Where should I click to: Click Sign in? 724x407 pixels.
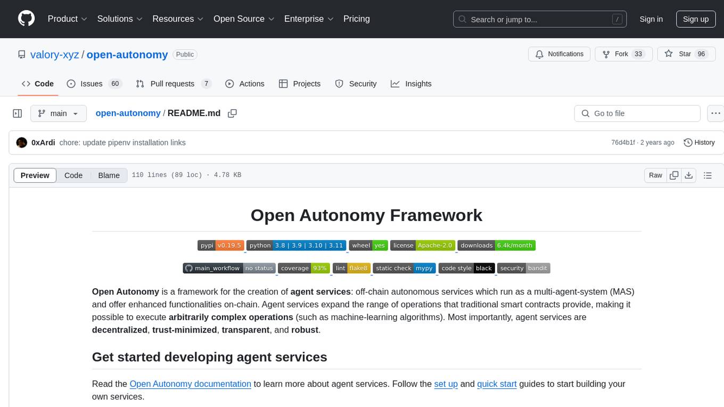pyautogui.click(x=651, y=19)
